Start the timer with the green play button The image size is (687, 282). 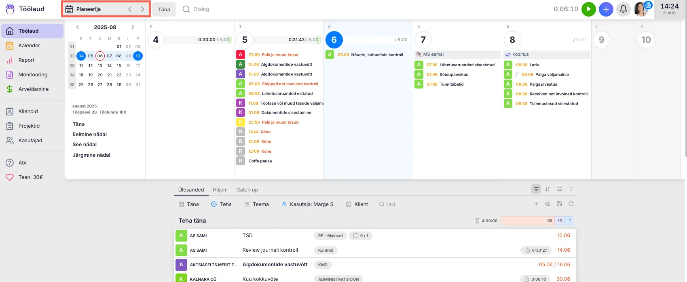tap(588, 9)
